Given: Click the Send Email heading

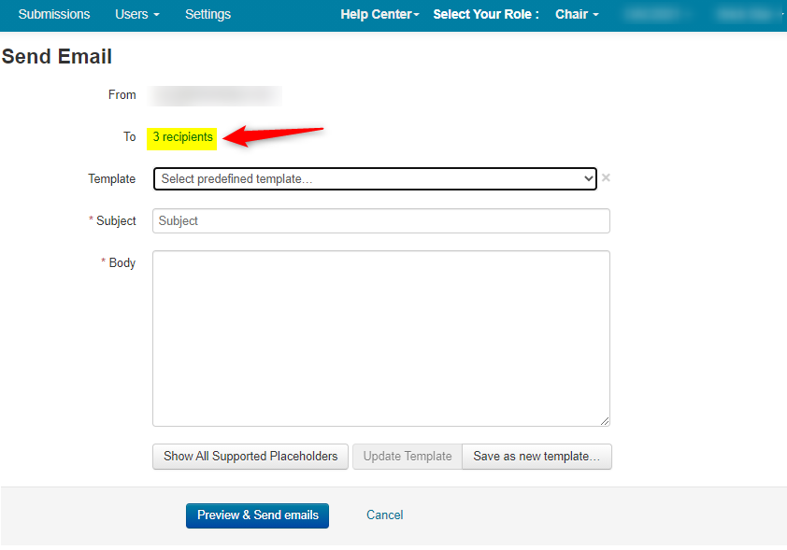Looking at the screenshot, I should pos(57,56).
